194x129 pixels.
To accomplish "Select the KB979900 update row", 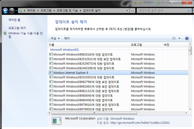I will click(x=118, y=109).
